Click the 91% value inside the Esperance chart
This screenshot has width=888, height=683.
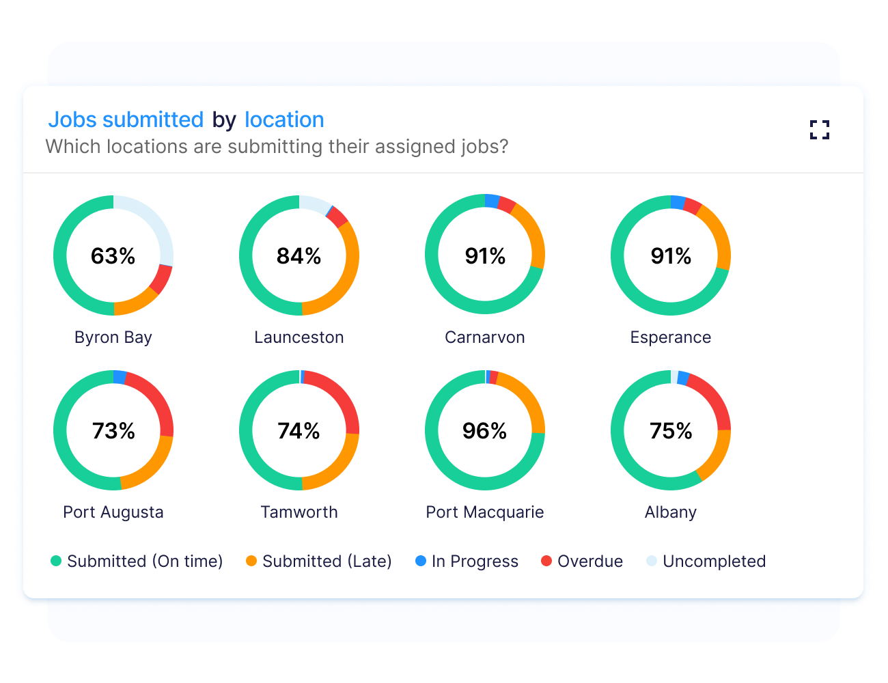pyautogui.click(x=671, y=255)
